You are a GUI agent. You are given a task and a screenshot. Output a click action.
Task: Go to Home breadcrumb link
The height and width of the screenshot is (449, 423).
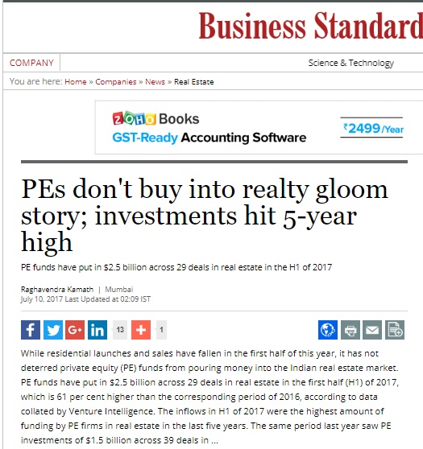(x=76, y=82)
